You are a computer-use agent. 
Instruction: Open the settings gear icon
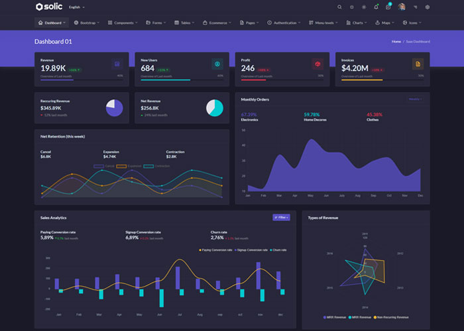pyautogui.click(x=428, y=7)
